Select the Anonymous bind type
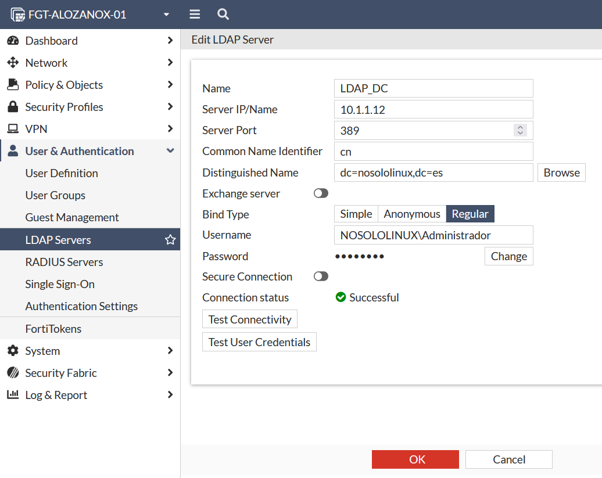 (412, 214)
